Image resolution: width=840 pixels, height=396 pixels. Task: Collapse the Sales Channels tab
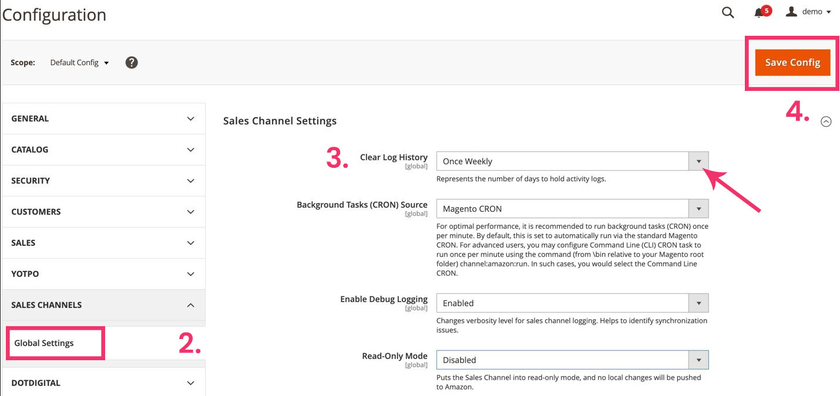pos(103,305)
